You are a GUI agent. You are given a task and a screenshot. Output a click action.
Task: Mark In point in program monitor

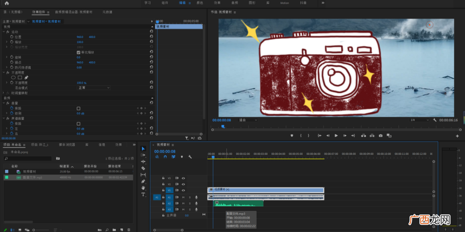tap(301, 135)
